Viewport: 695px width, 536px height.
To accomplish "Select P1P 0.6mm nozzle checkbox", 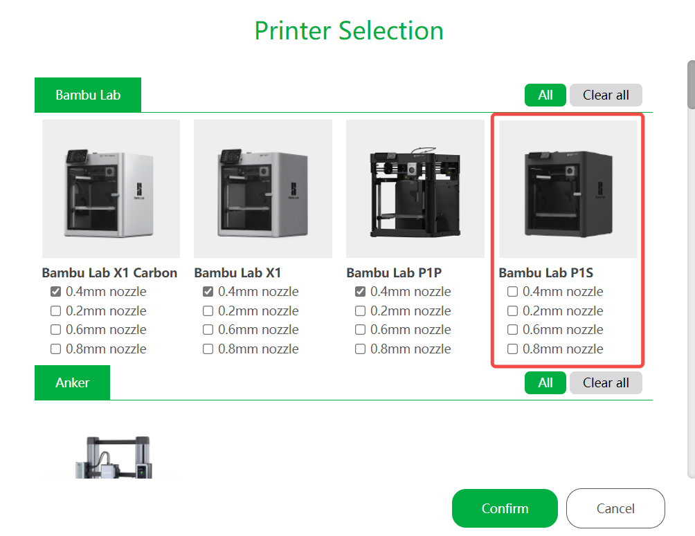I will 361,330.
